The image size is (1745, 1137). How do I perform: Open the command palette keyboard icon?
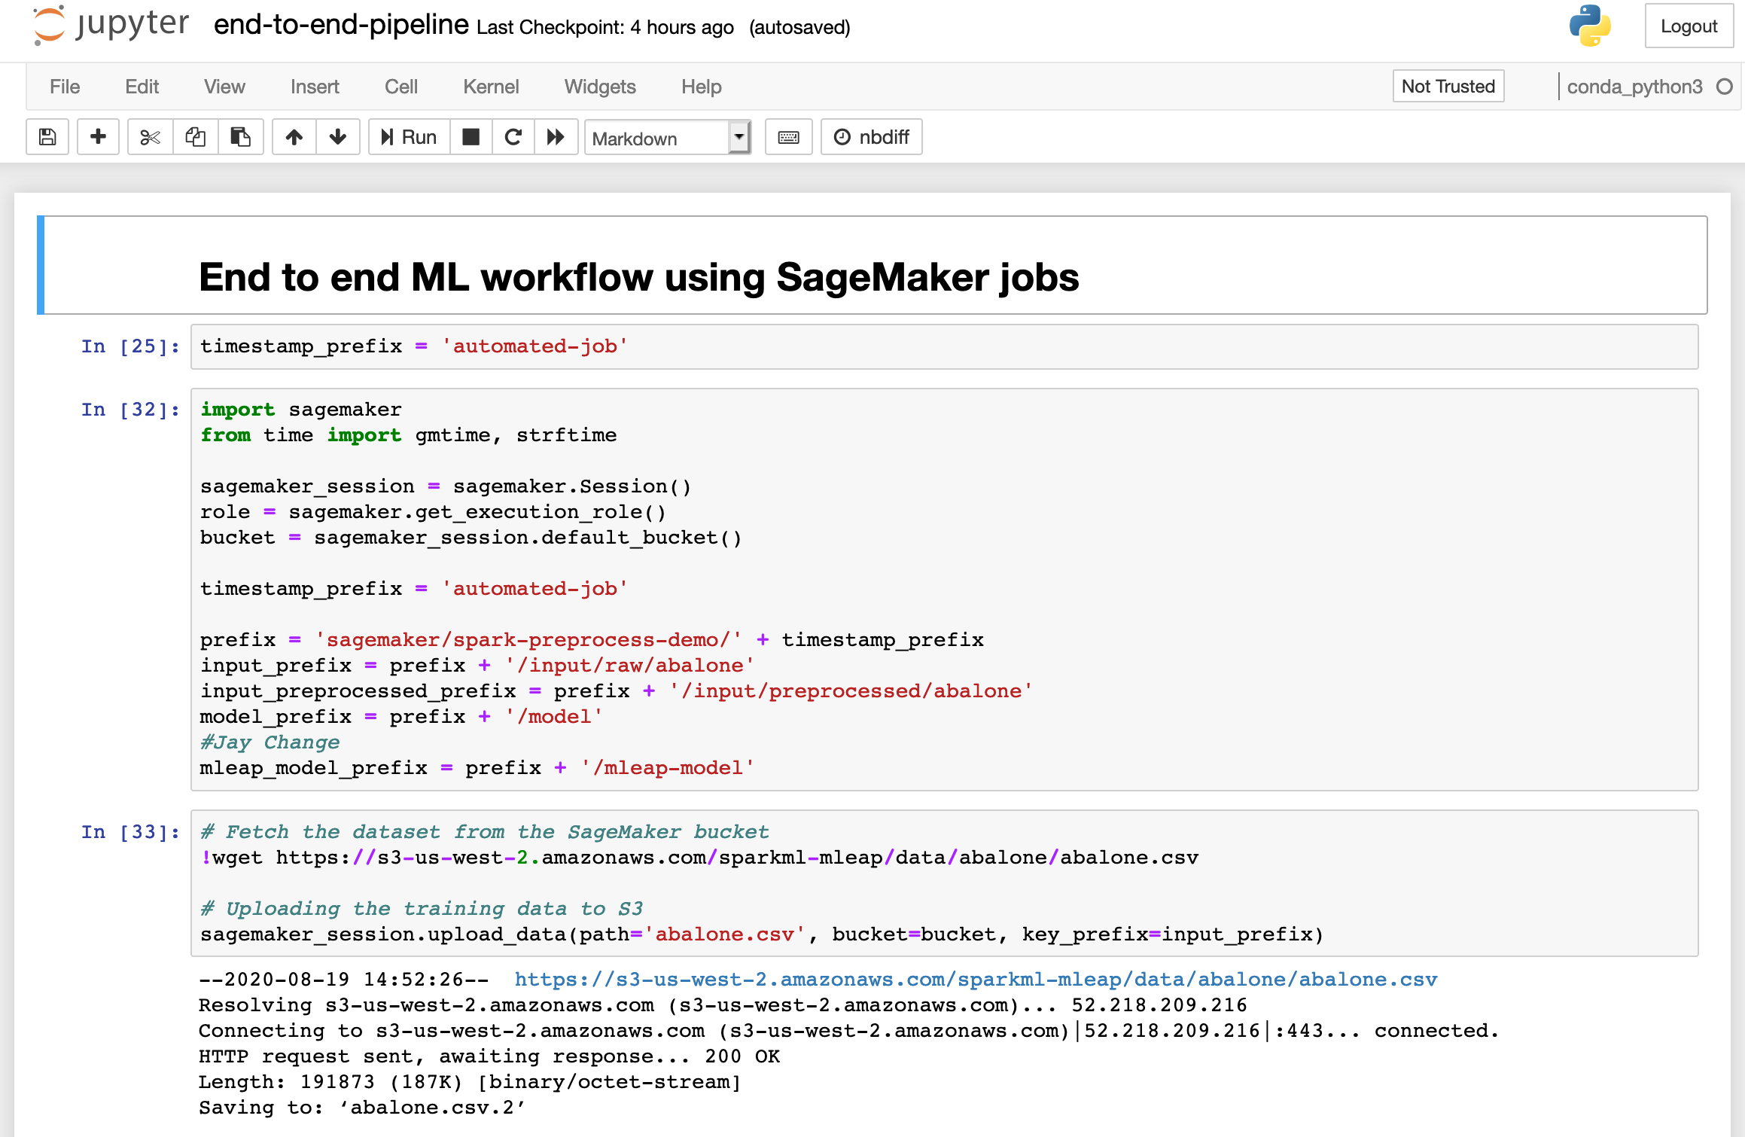[x=788, y=137]
